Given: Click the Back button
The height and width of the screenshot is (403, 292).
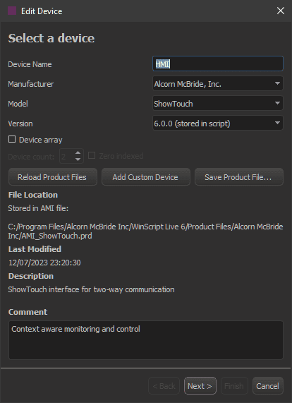Looking at the screenshot, I should pos(164,386).
